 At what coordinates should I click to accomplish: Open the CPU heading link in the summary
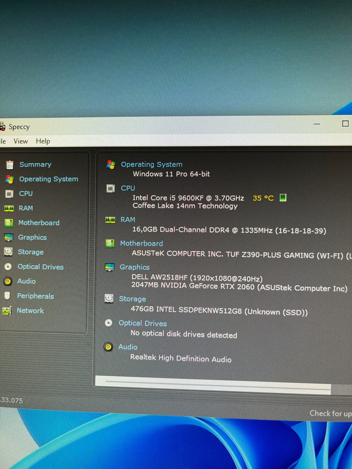point(128,188)
